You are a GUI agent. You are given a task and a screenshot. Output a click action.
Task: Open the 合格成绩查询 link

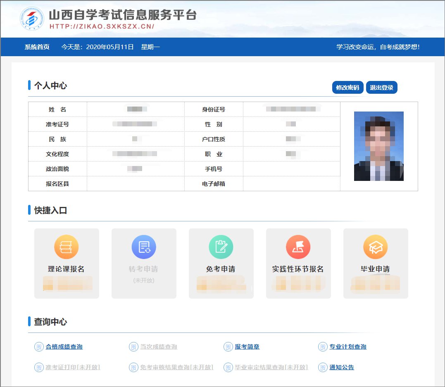pos(64,347)
